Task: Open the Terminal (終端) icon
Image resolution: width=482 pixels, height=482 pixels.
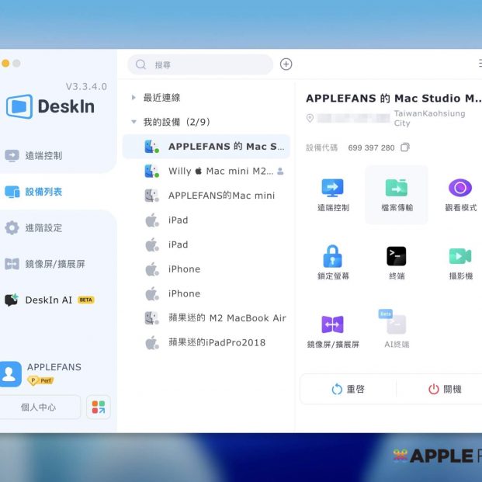Action: (397, 256)
